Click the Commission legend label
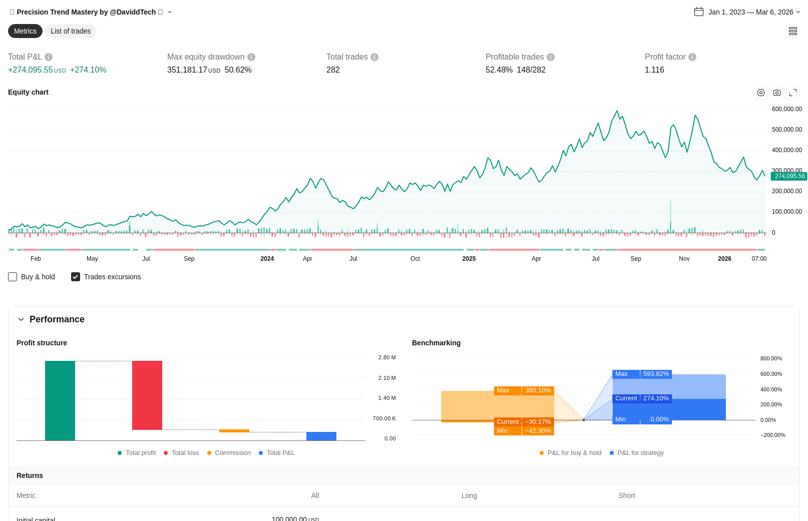808x521 pixels. tap(232, 453)
